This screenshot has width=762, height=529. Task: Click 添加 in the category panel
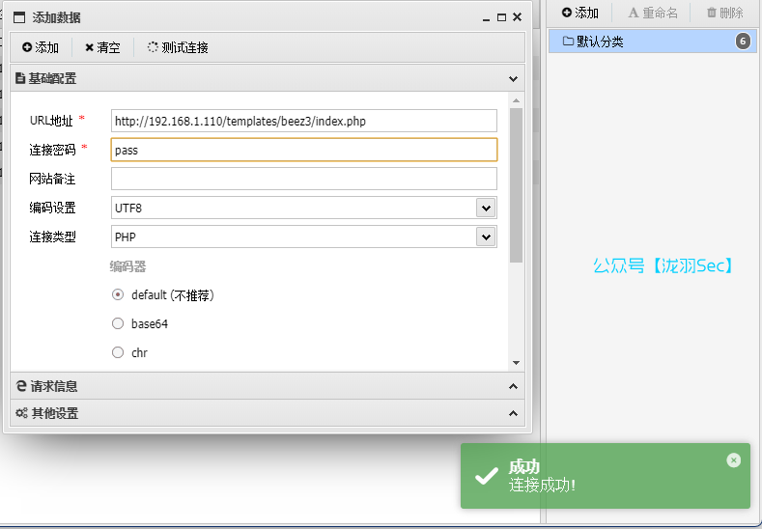(x=580, y=13)
